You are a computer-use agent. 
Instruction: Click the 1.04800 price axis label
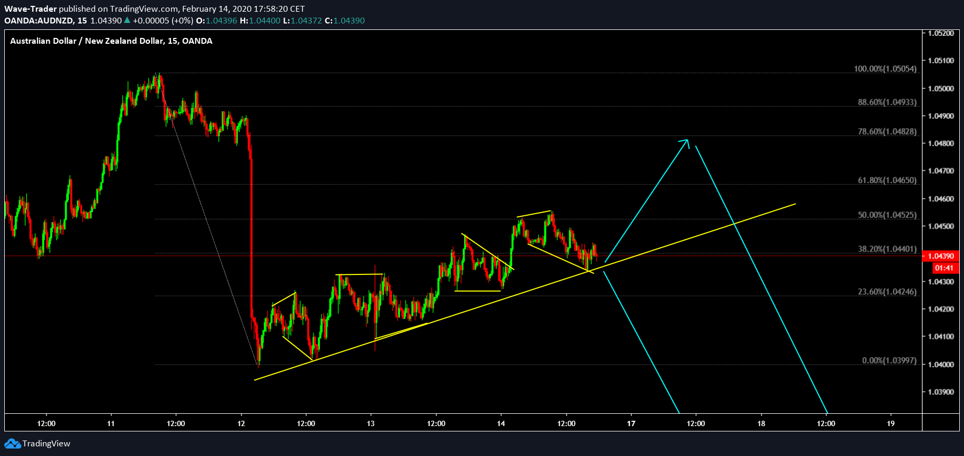click(x=941, y=144)
